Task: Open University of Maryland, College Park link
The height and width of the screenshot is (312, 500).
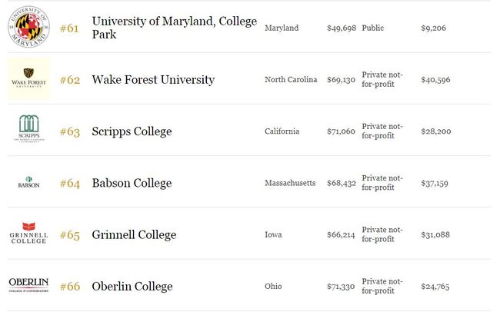Action: (x=175, y=28)
